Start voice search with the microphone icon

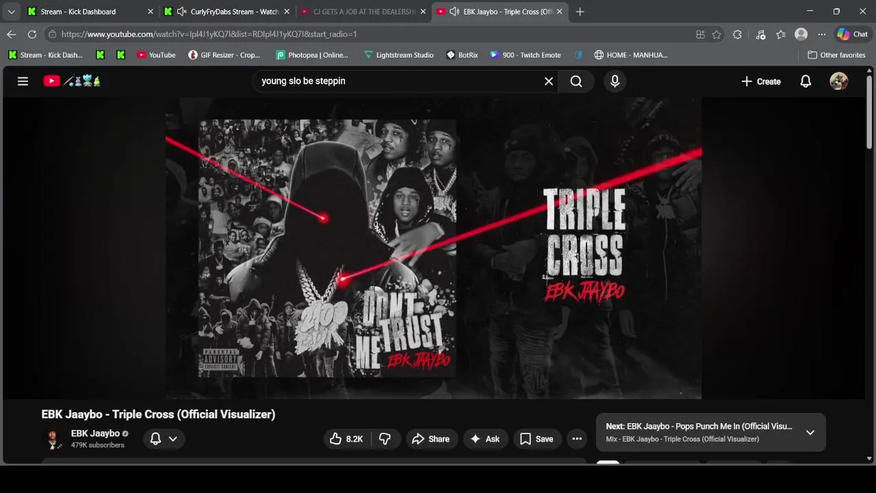[615, 81]
